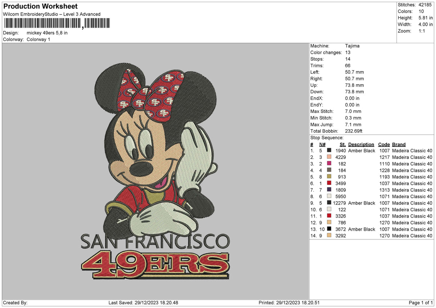Select the 'N#' column header
The width and height of the screenshot is (436, 308).
pyautogui.click(x=322, y=144)
